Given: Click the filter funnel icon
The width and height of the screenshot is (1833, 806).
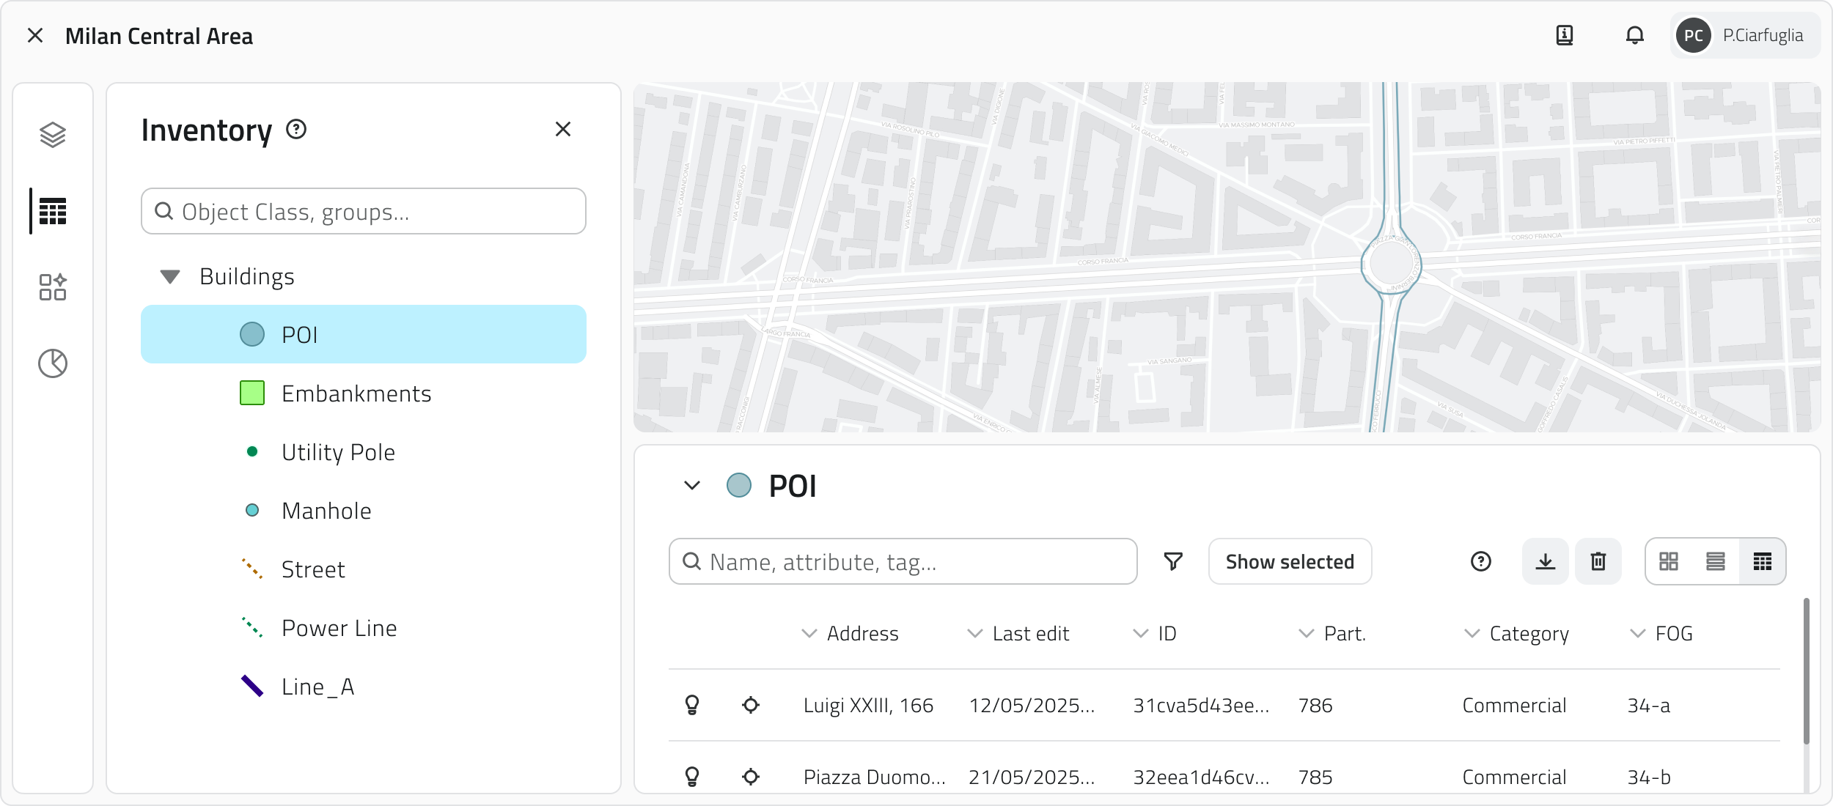Looking at the screenshot, I should 1173,562.
